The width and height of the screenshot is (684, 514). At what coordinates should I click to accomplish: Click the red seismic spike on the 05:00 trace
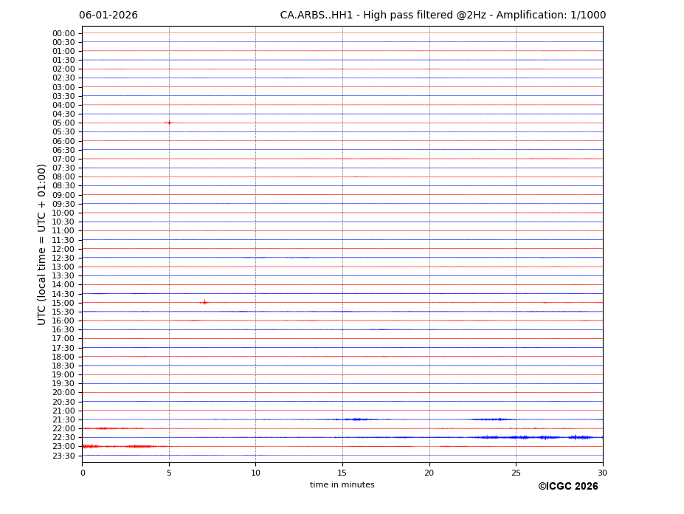168,123
